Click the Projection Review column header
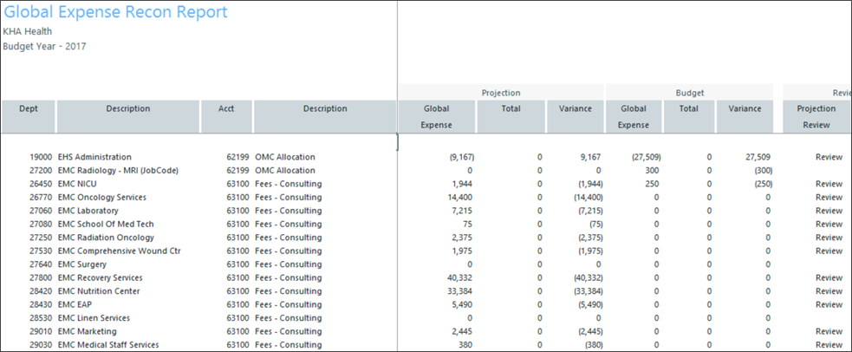The width and height of the screenshot is (852, 352). [816, 116]
